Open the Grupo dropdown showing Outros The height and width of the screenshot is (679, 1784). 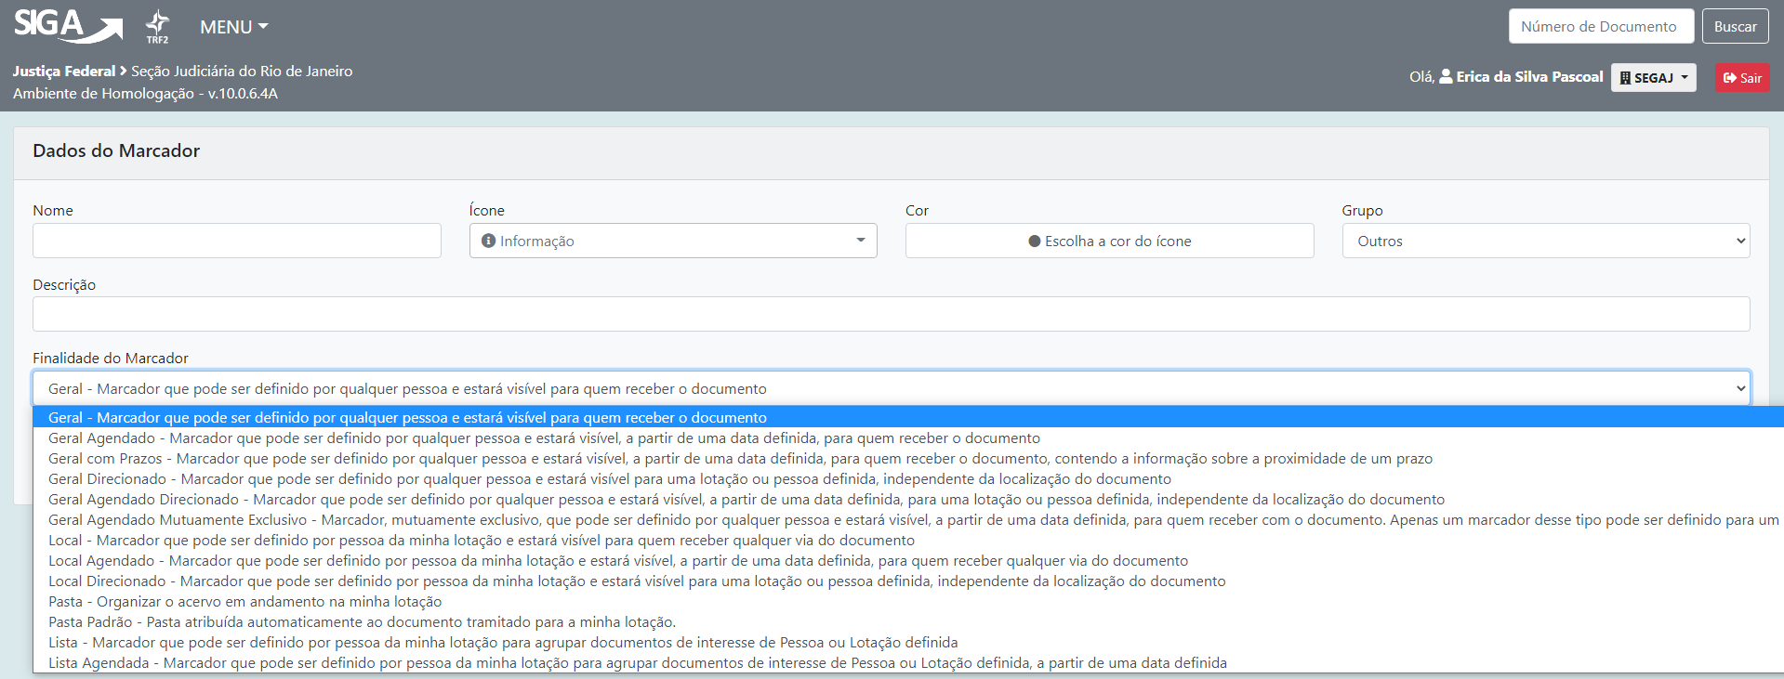(x=1545, y=241)
